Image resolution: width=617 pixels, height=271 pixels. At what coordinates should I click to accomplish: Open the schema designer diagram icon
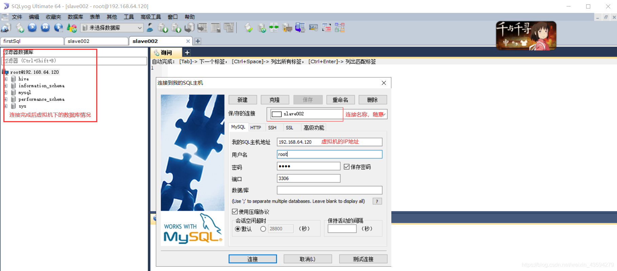[340, 28]
